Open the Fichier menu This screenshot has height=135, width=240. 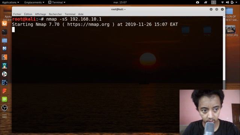17,14
